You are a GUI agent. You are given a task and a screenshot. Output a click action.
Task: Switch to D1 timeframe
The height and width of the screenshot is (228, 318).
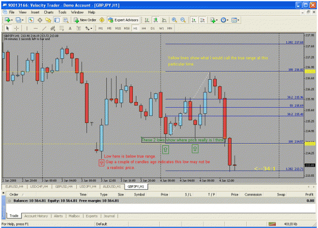(x=153, y=28)
